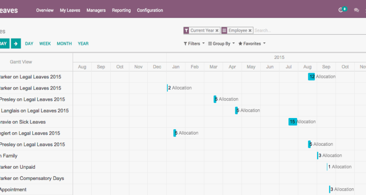Select the 5 Allocation bar in Englert's Legal Leaves row
This screenshot has height=195, width=366.
coord(175,133)
